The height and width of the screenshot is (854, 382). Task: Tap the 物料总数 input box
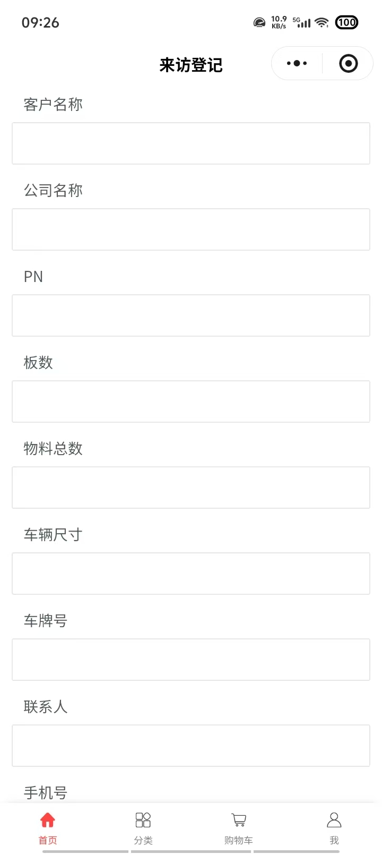[x=191, y=488]
